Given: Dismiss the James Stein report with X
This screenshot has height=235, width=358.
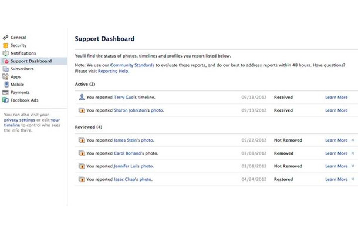Looking at the screenshot, I should coord(353,140).
